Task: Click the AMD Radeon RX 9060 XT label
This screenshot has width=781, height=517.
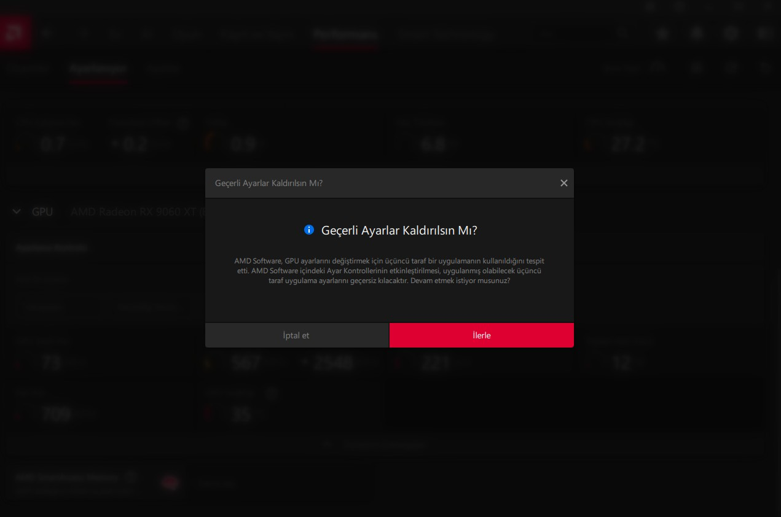Action: click(x=138, y=212)
